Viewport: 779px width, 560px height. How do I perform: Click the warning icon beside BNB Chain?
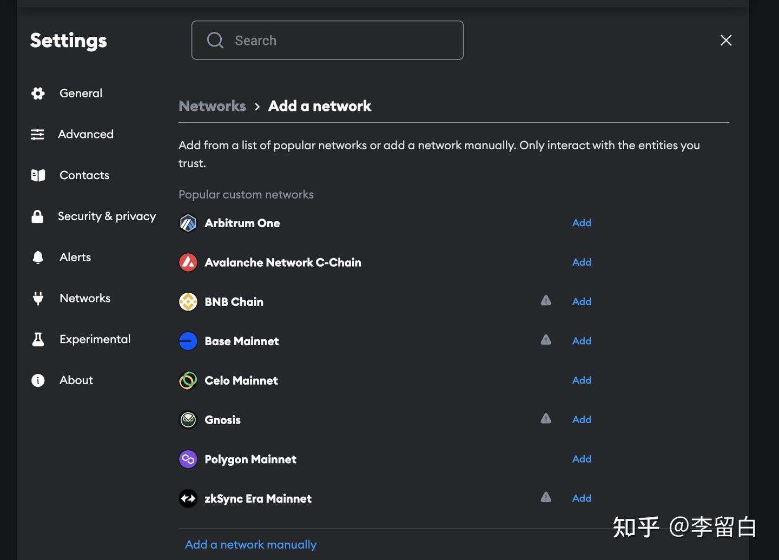pos(546,300)
